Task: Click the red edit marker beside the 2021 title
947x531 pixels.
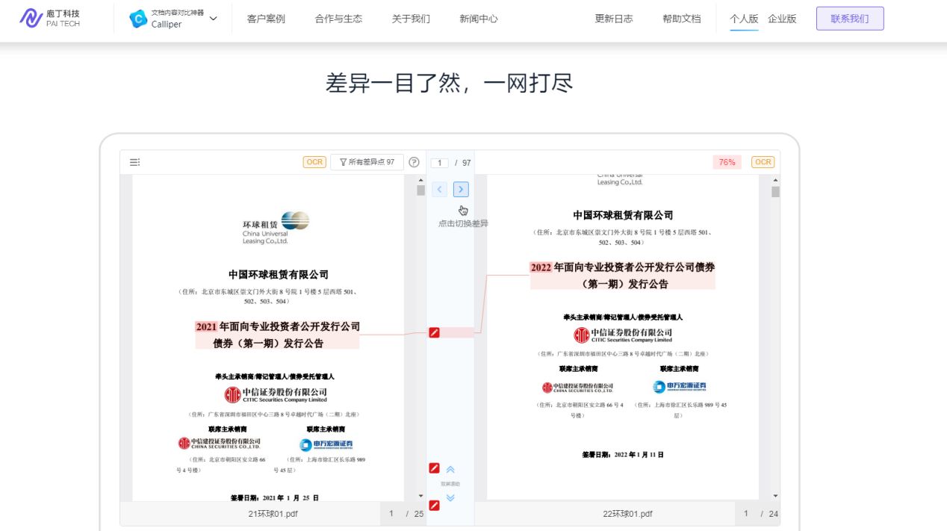Action: 434,332
